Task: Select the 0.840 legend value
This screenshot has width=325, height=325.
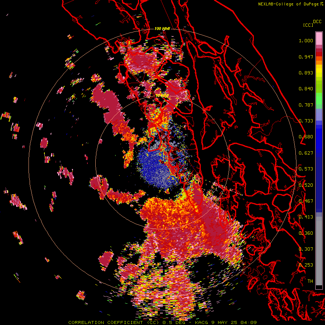Action: click(x=306, y=89)
